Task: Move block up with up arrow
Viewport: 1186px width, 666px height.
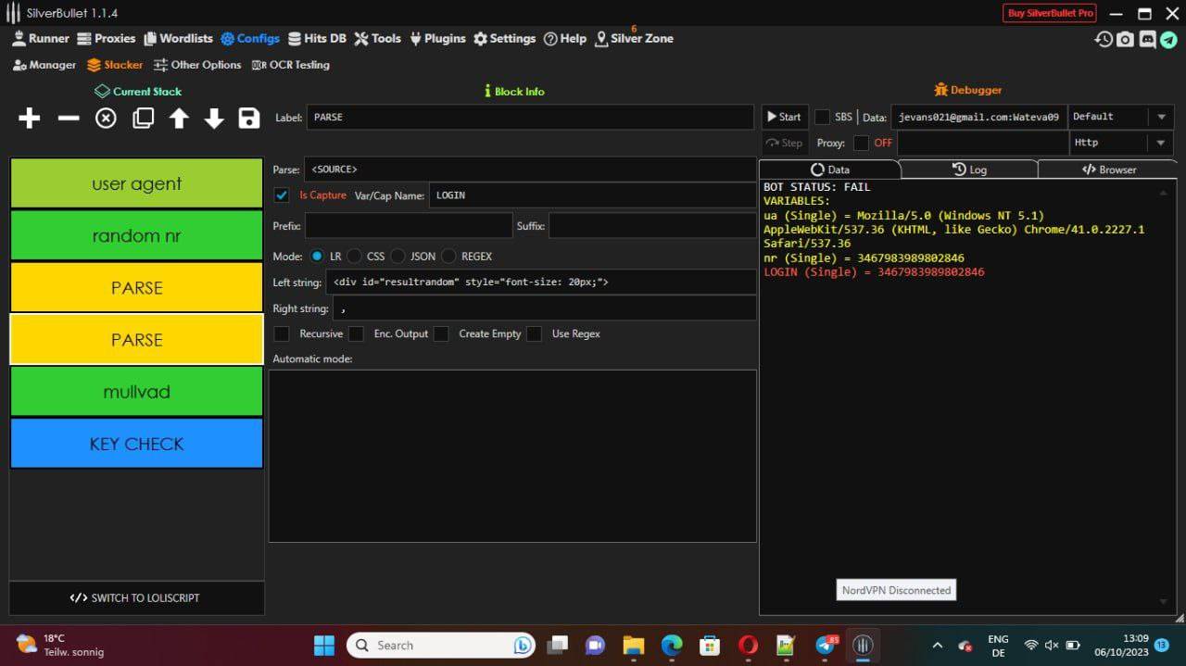Action: [179, 119]
